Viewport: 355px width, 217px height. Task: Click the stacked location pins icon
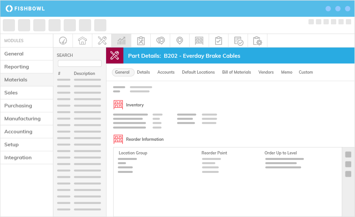click(160, 41)
